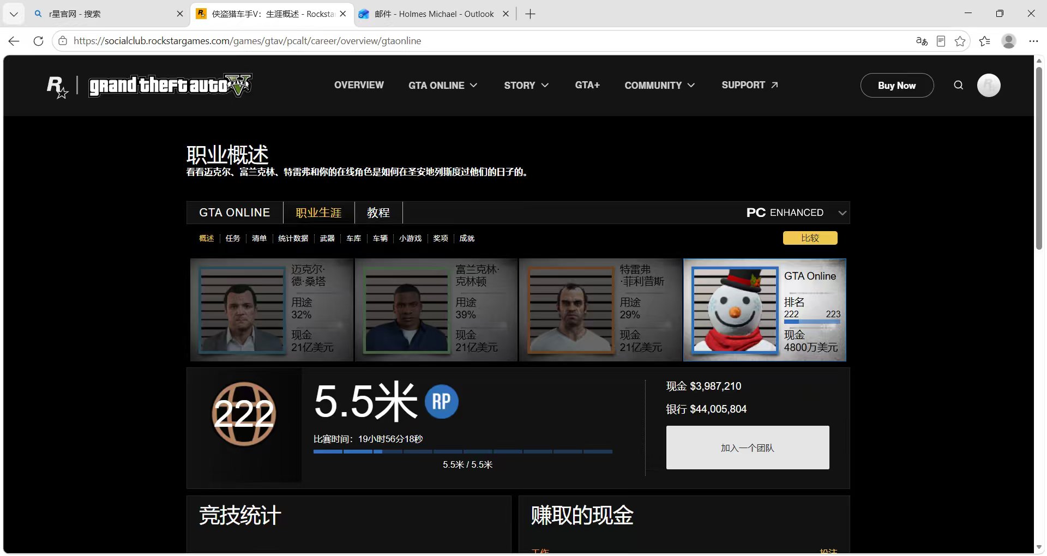This screenshot has width=1047, height=556.
Task: Open the browser profile account icon
Action: click(1009, 41)
